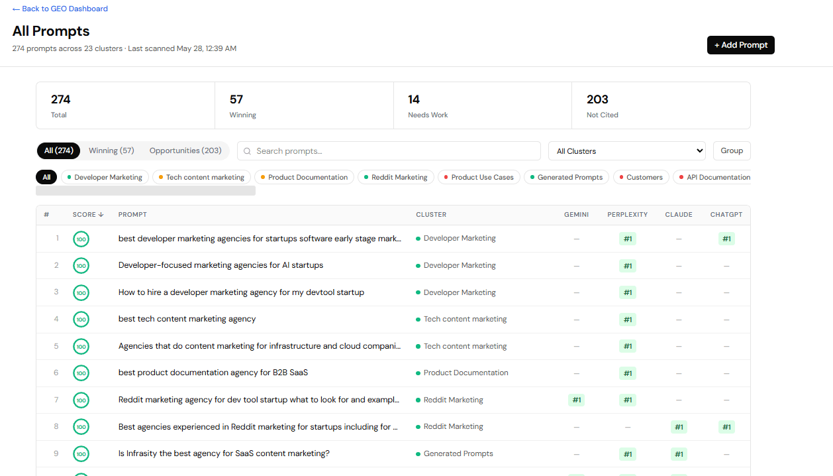
Task: Filter by Product Use Cases chip
Action: (479, 177)
